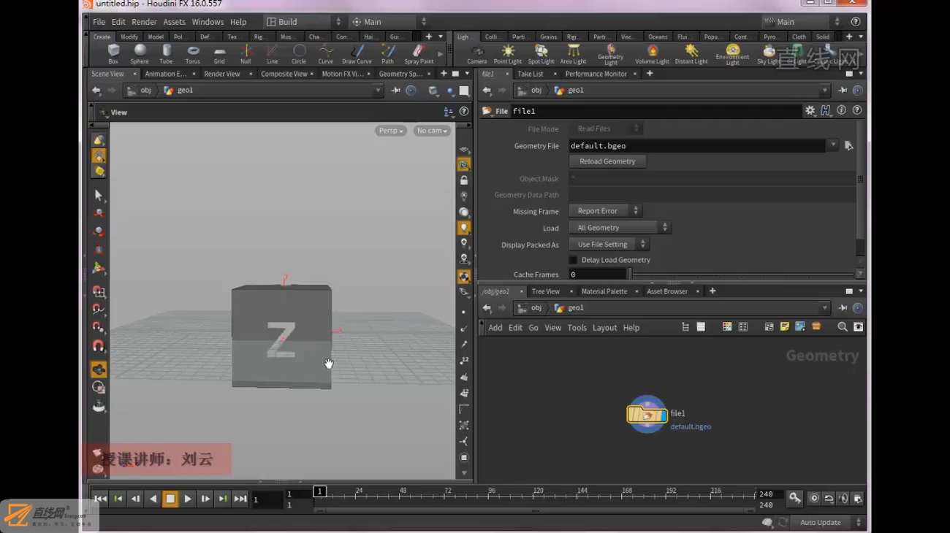The height and width of the screenshot is (533, 950).
Task: Select the Null shelf tool
Action: coord(246,53)
